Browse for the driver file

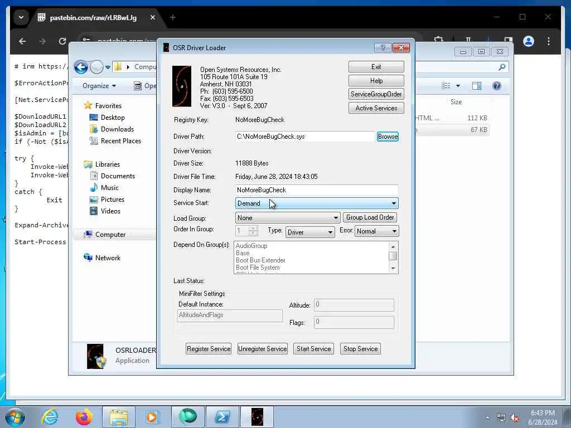[388, 137]
